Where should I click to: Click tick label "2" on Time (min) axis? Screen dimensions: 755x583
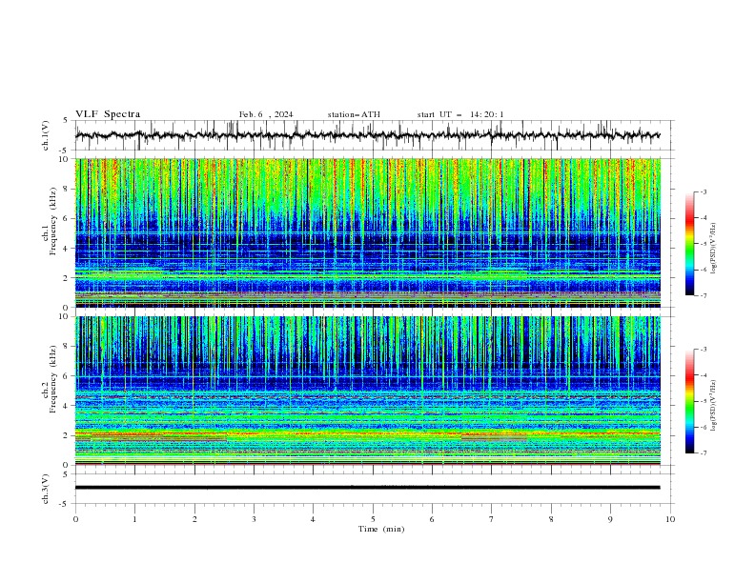tap(194, 519)
